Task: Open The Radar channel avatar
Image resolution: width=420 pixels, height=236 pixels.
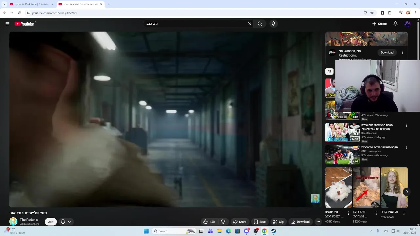Action: (x=13, y=222)
